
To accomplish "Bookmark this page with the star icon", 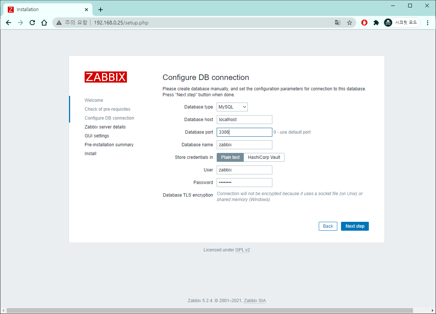I will pyautogui.click(x=350, y=23).
